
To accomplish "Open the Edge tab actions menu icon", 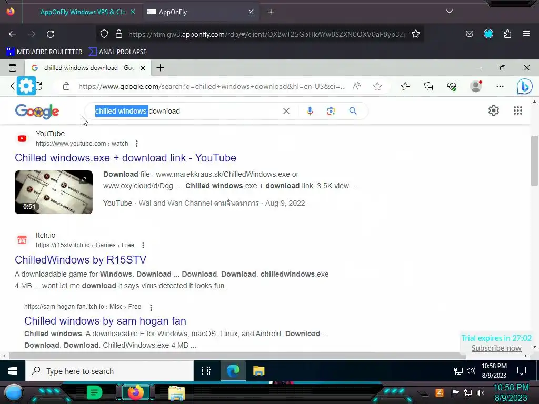I will (x=13, y=68).
